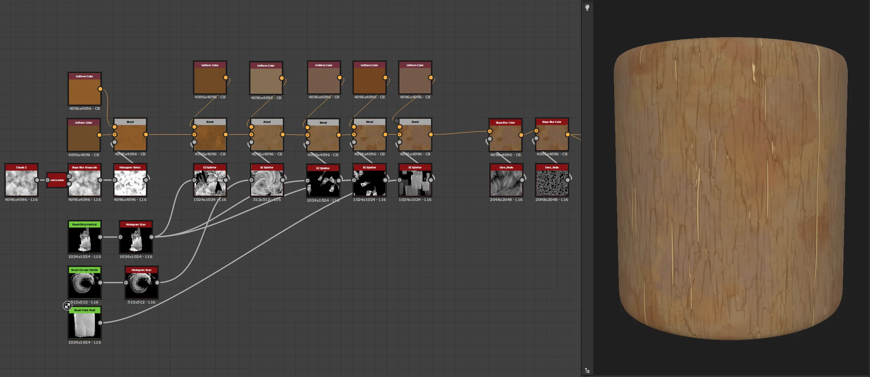Select the Dero_Node with speckled cell pattern

point(552,180)
